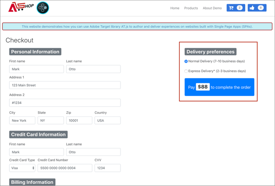Image resolution: width=275 pixels, height=186 pixels.
Task: Open the Products page
Action: click(191, 8)
